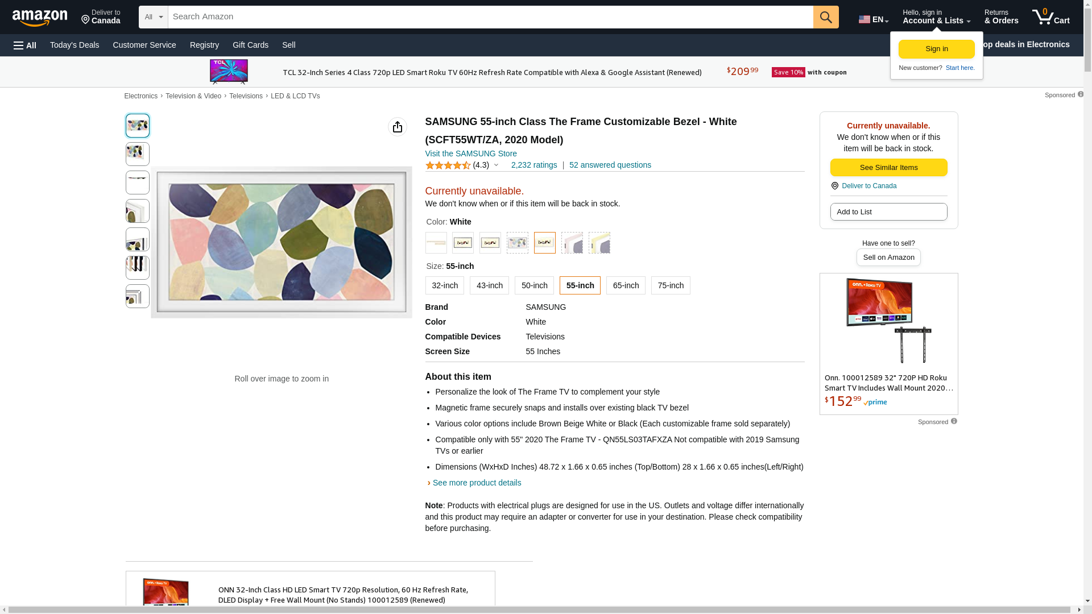
Task: Select the 65-inch size option
Action: pos(626,285)
